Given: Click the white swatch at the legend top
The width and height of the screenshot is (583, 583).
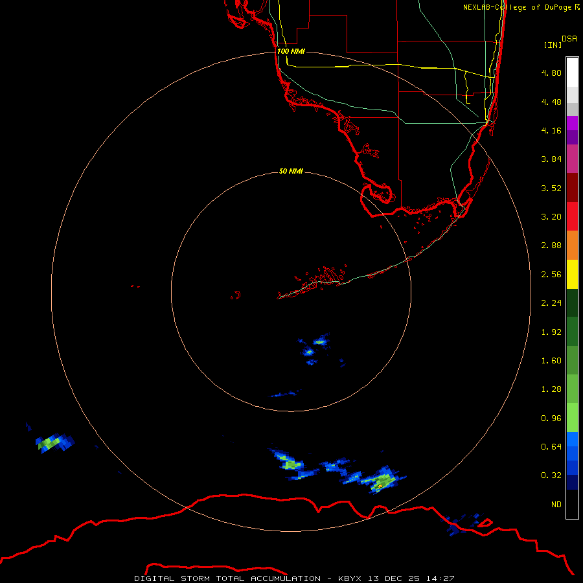Looking at the screenshot, I should click(572, 73).
